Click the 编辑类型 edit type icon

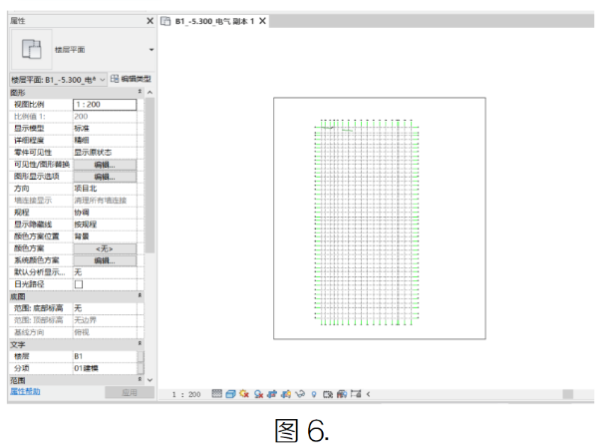[115, 79]
